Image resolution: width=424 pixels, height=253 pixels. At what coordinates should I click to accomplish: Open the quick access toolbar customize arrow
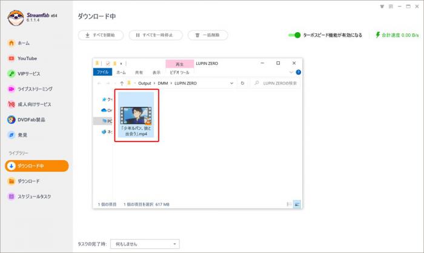point(121,63)
